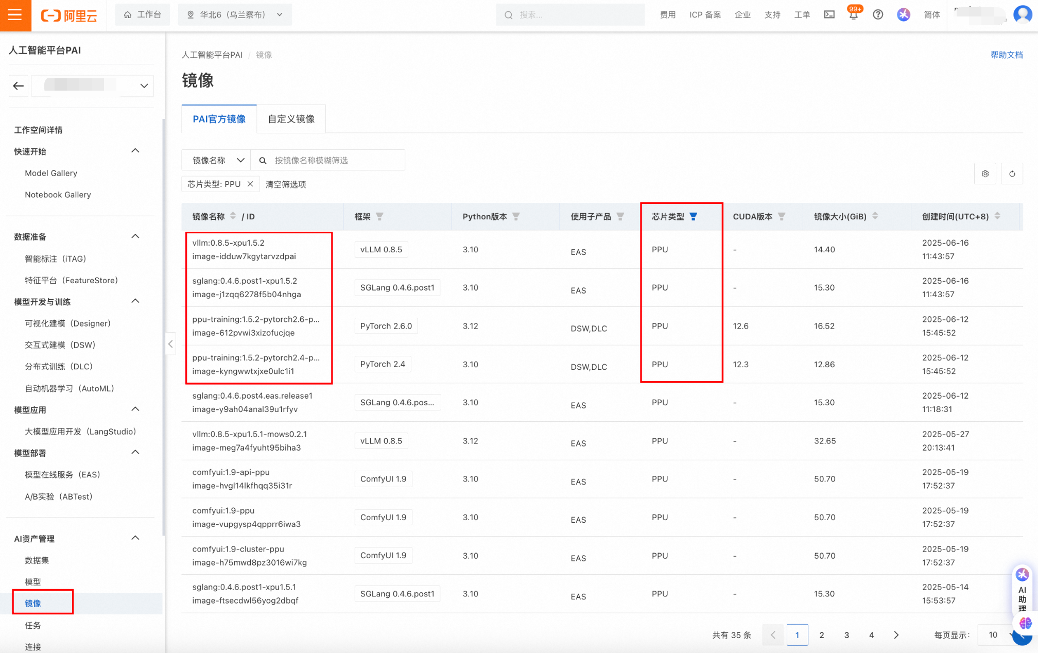Image resolution: width=1038 pixels, height=653 pixels.
Task: Click the 芯片类型 blue filter icon
Action: [693, 216]
